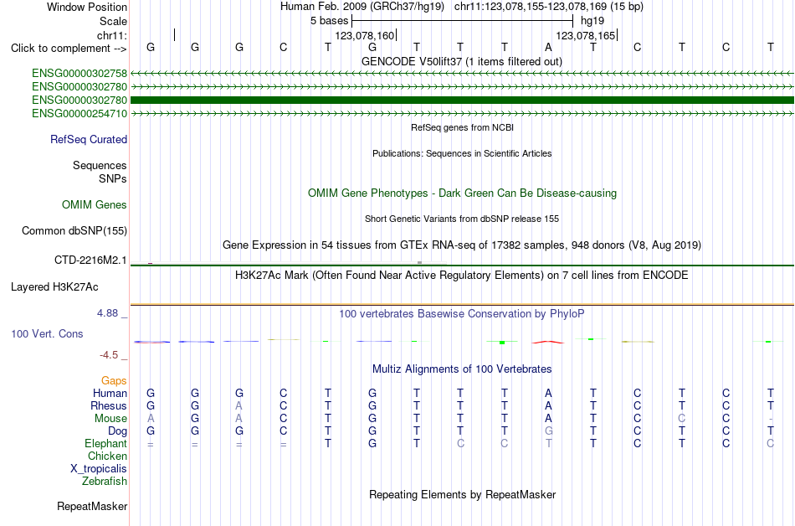Open the 'RefSeq genes from NCBI' track title
Viewport: 795px width, 526px height.
point(462,127)
